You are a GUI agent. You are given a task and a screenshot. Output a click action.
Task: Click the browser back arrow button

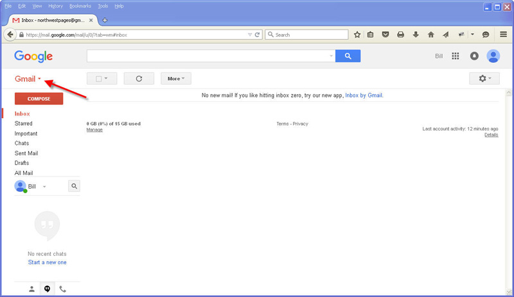(x=10, y=35)
